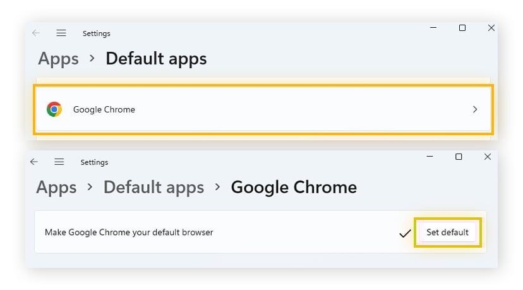Click the Chrome logo icon in the app row
The width and height of the screenshot is (523, 290).
coord(54,109)
